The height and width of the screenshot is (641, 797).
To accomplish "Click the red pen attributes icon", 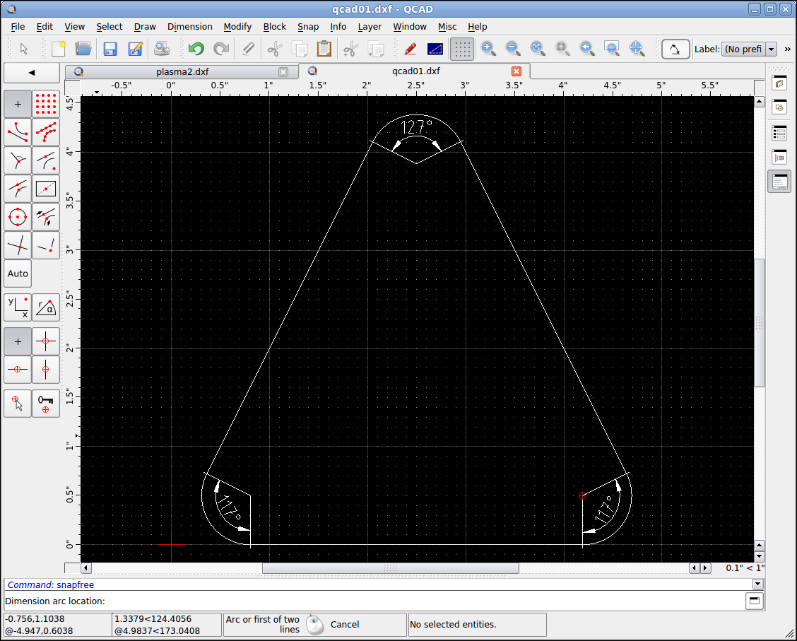I will 411,49.
